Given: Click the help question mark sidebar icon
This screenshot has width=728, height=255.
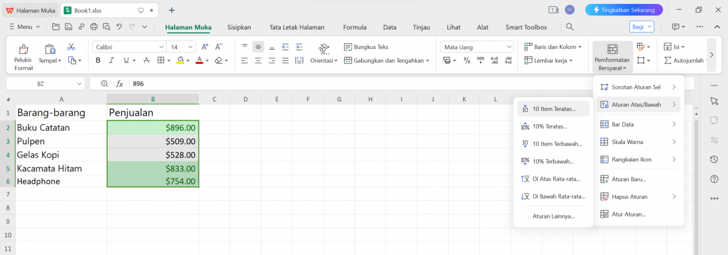Looking at the screenshot, I should pyautogui.click(x=714, y=179).
